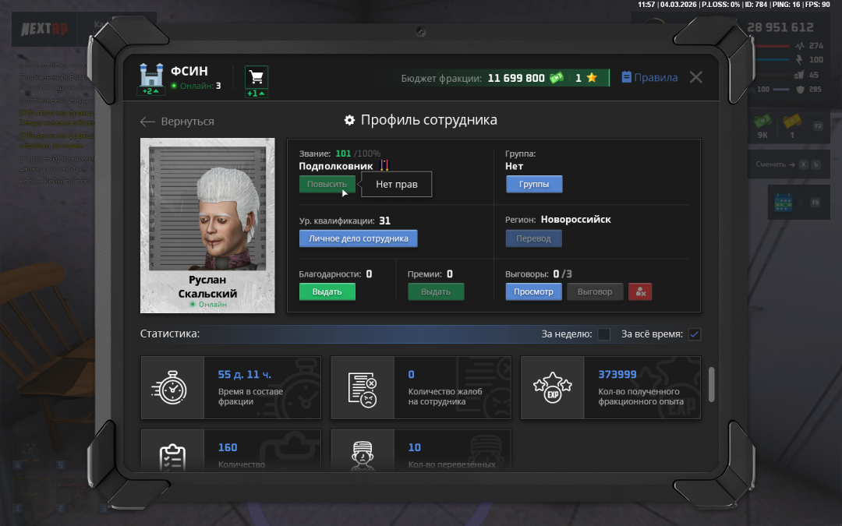Click the clipboard checklist statistics icon
The image size is (842, 526).
[172, 454]
